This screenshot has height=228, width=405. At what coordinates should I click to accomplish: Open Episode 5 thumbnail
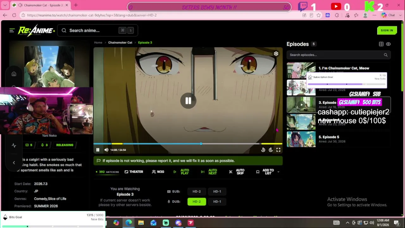pyautogui.click(x=301, y=139)
